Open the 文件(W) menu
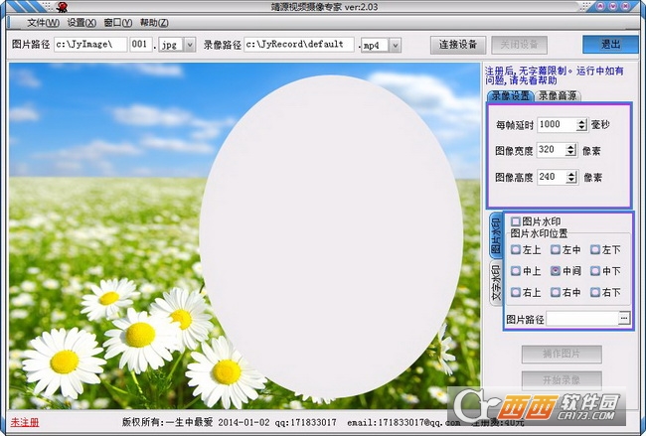The image size is (646, 436). [44, 23]
